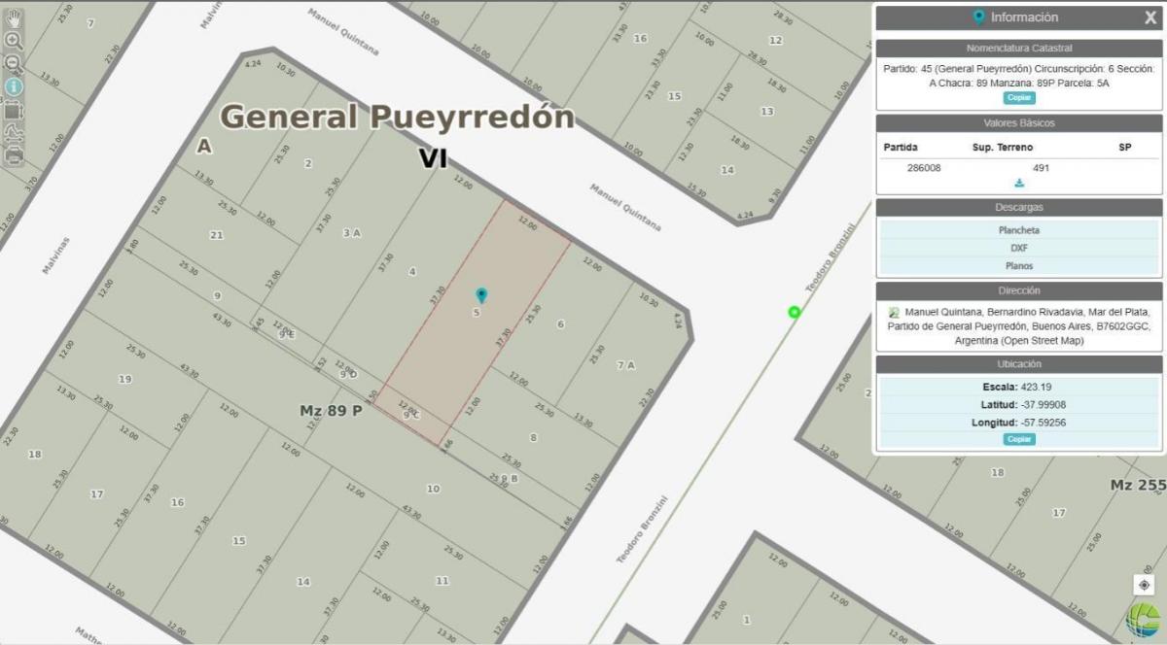Copy the Nomenclatura Catastral text
Screen dimensions: 1167x645
click(x=1019, y=98)
